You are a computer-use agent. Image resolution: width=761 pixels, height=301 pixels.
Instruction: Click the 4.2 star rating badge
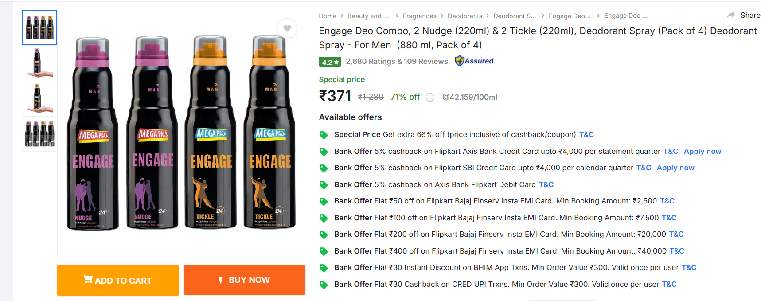[330, 62]
